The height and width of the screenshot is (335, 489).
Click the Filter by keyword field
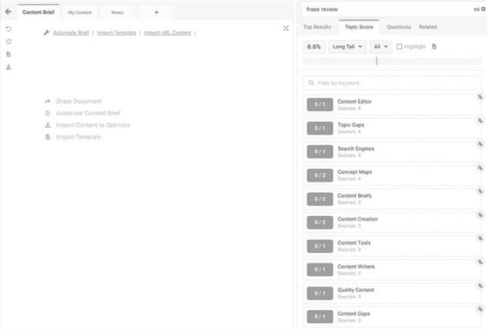(392, 83)
